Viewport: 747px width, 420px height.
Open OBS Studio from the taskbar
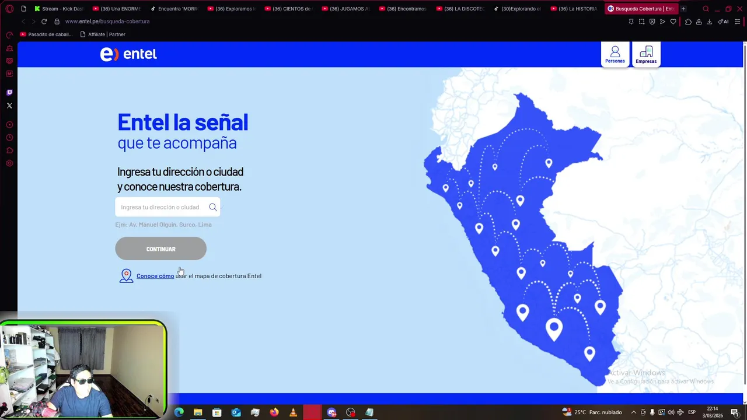coord(350,412)
